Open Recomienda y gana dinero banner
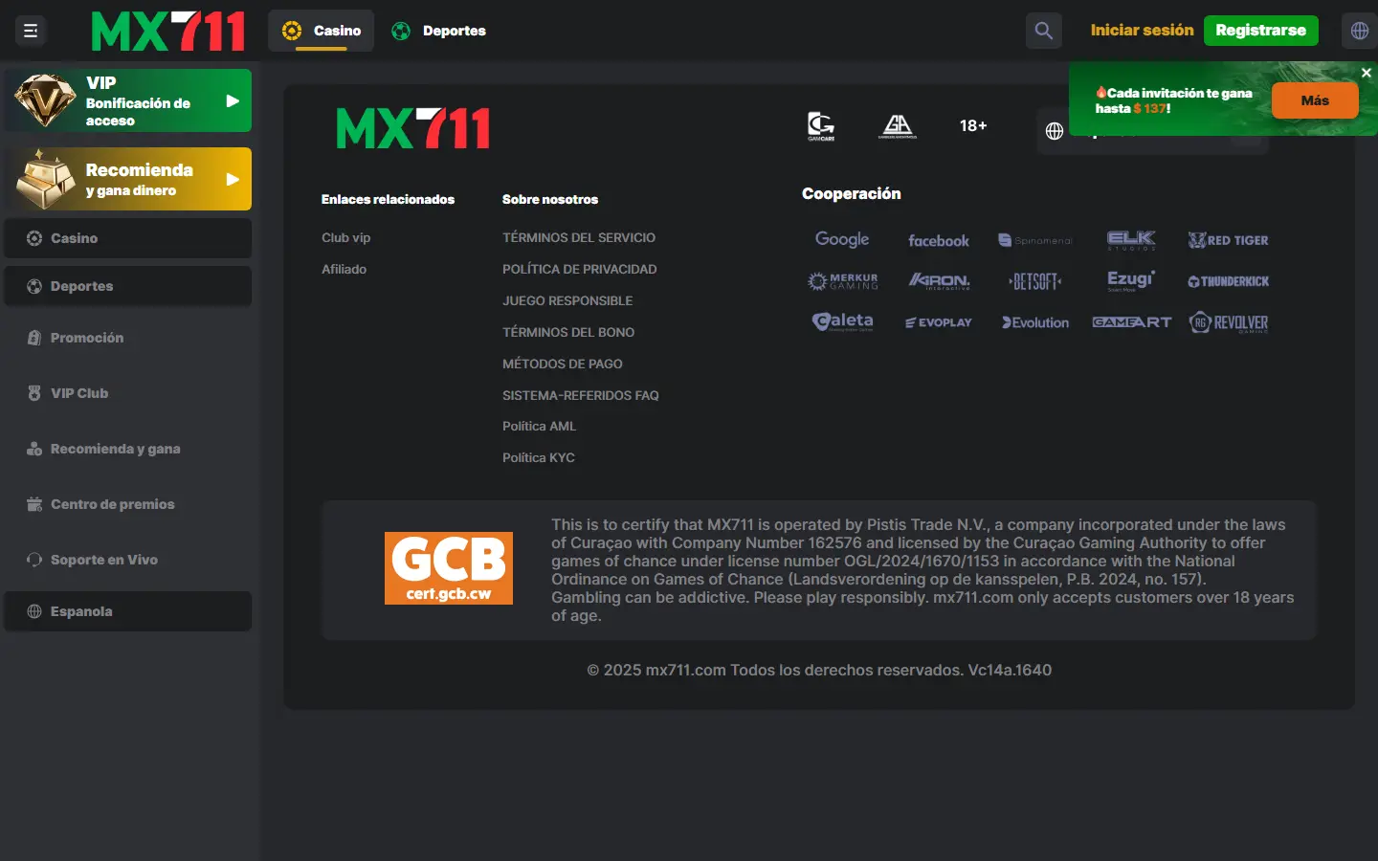Screen dimensions: 1378x861 (x=127, y=179)
